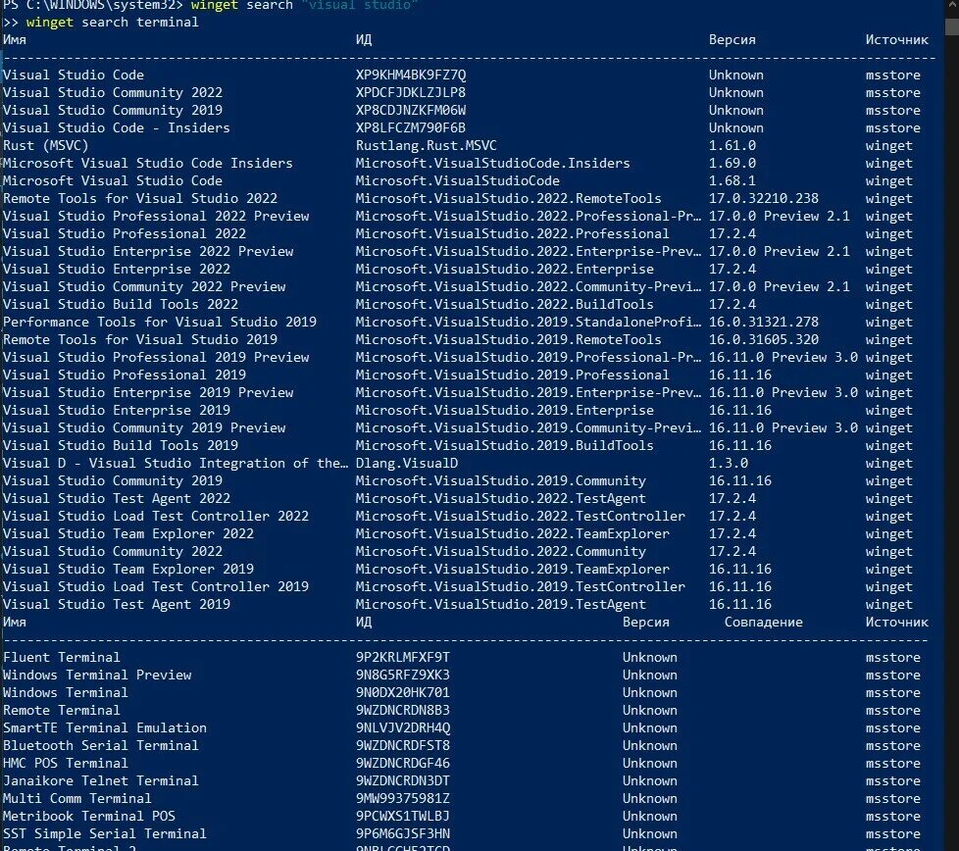Viewport: 959px width, 851px height.
Task: Select the ID 9WZDNCRDN8B3
Action: [402, 711]
